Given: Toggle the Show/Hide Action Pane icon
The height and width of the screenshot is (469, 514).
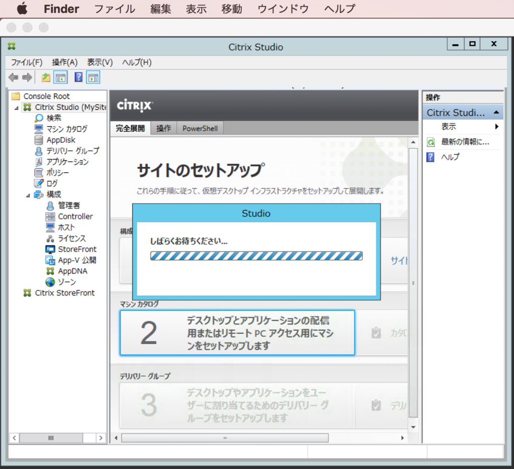Looking at the screenshot, I should pyautogui.click(x=93, y=78).
